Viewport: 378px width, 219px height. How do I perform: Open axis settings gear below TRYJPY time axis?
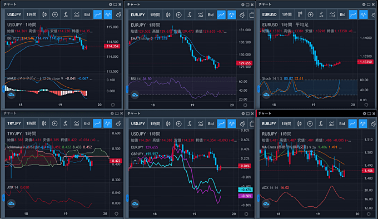116,213
